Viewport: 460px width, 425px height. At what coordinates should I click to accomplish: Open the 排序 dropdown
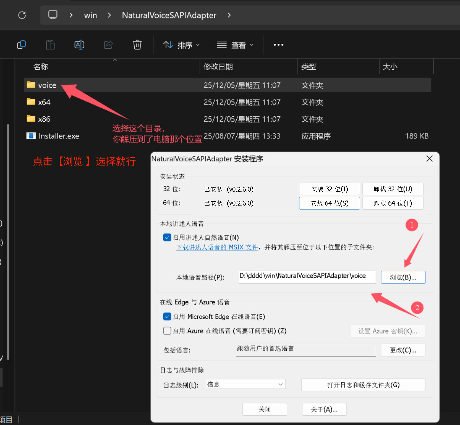(180, 45)
